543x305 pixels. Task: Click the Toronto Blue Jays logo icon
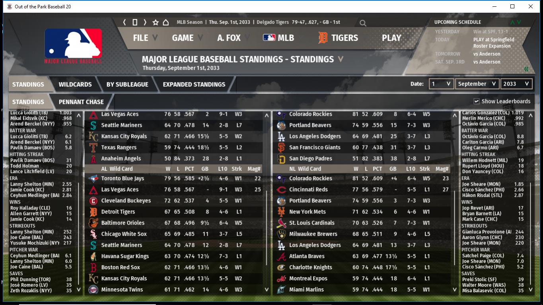coord(93,179)
